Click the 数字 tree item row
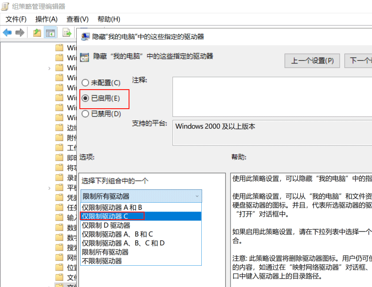The image size is (372, 287). [66, 237]
